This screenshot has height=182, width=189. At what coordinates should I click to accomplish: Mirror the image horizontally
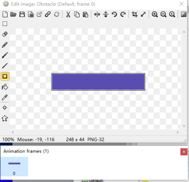(97, 14)
